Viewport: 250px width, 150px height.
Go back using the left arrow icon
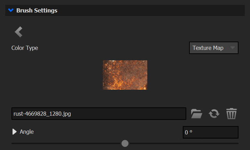(x=19, y=32)
